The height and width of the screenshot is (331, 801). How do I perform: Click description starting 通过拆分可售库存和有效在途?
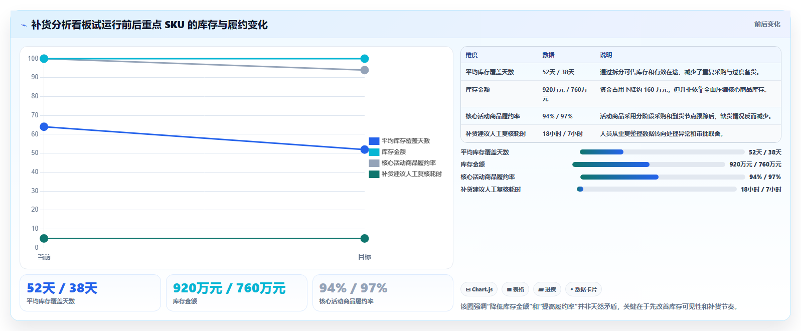click(680, 72)
